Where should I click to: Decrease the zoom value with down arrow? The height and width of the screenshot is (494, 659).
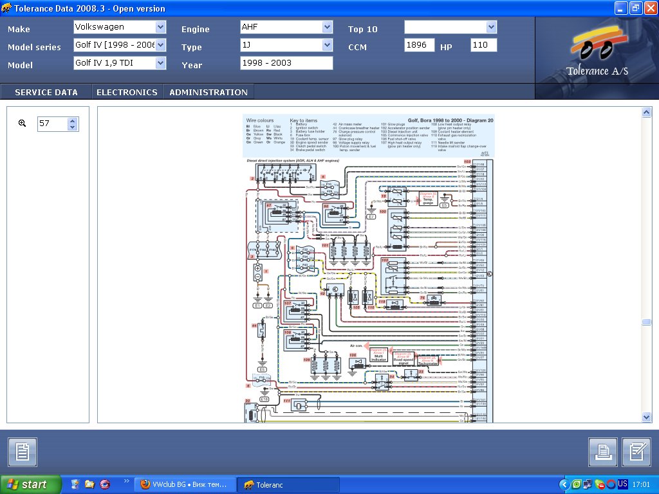pyautogui.click(x=73, y=127)
